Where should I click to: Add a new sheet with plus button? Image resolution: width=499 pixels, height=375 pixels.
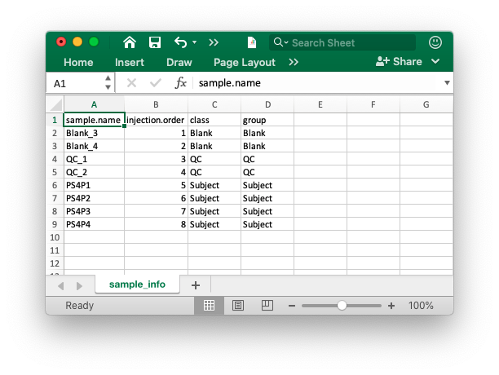pos(195,285)
